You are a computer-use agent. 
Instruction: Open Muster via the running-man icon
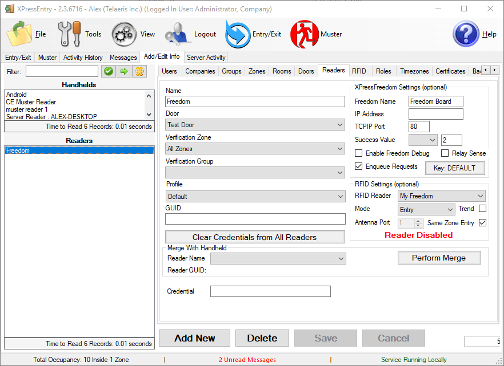305,33
